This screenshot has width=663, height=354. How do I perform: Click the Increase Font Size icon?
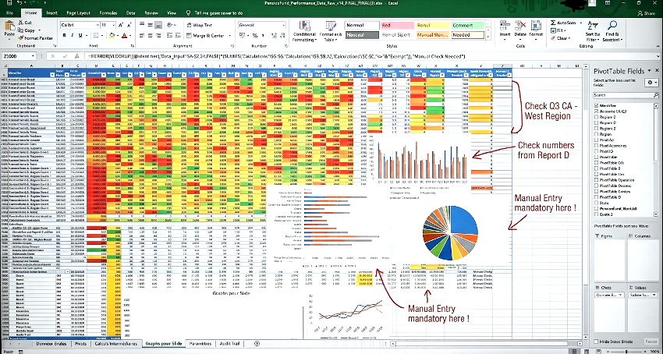(121, 25)
